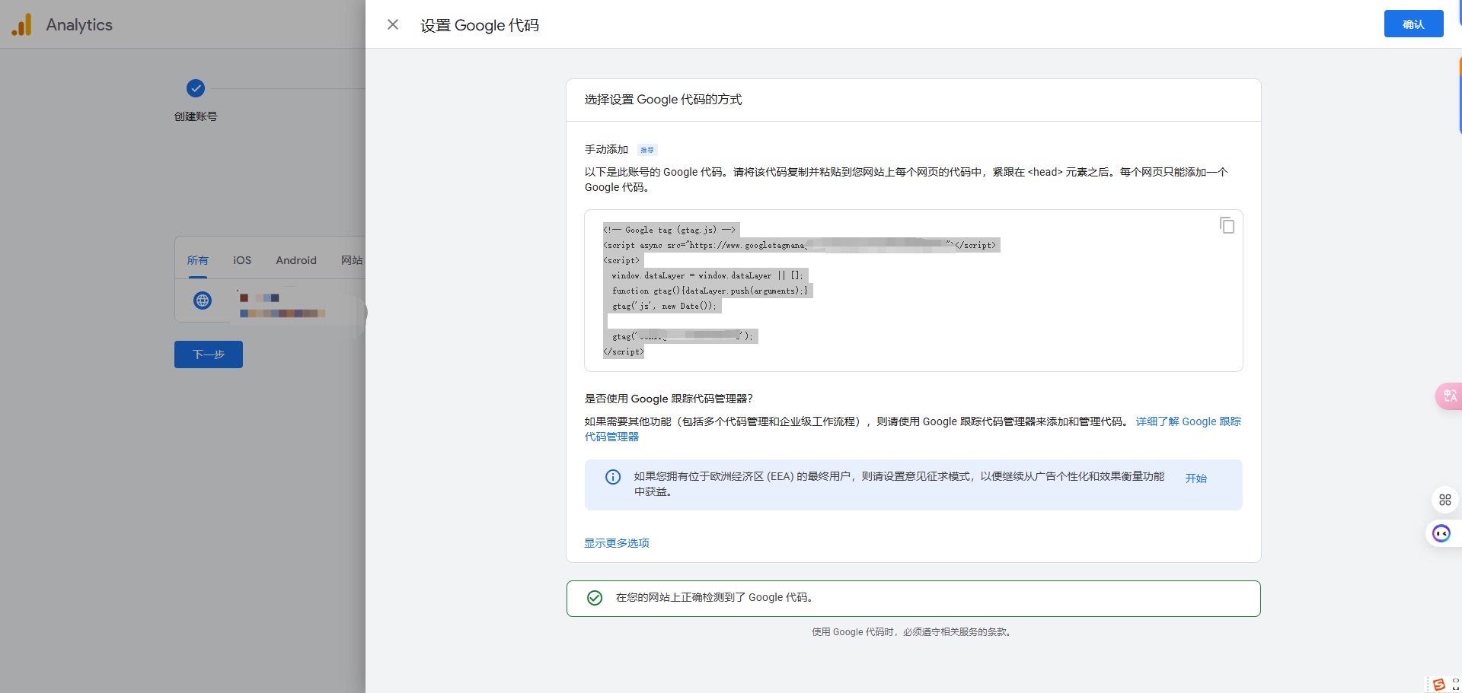Expand 显示更多选项 link
Screen dimensions: 1462x693
[x=617, y=543]
